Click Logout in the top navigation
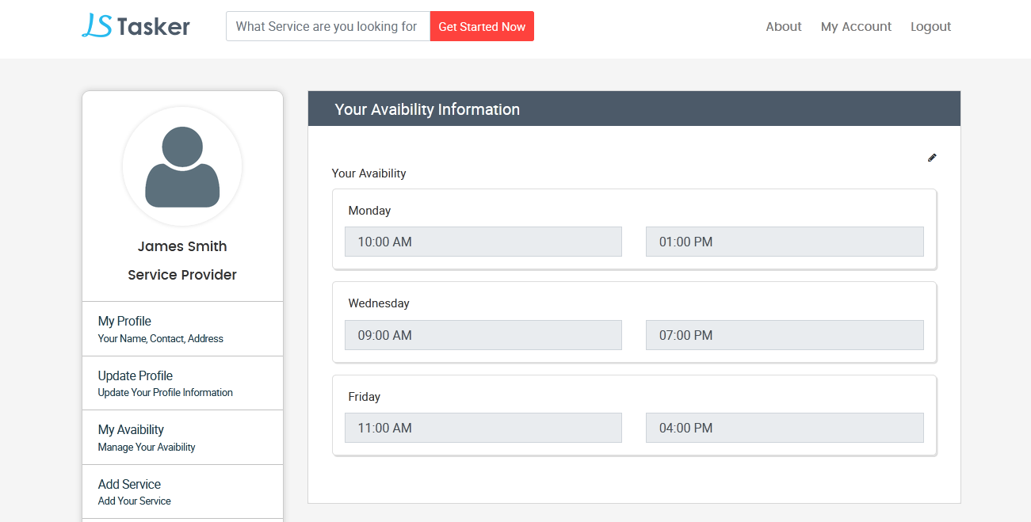 (x=930, y=26)
